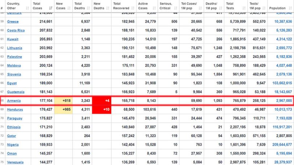Open the Slovenia country link
This screenshot has width=294, height=165.
[14, 75]
